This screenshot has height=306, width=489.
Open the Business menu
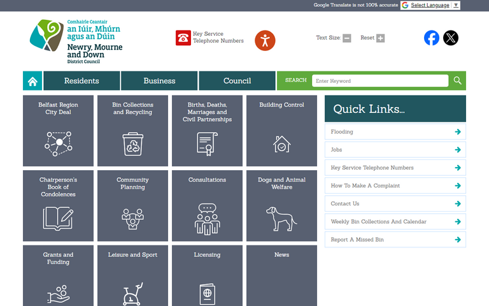click(x=159, y=81)
